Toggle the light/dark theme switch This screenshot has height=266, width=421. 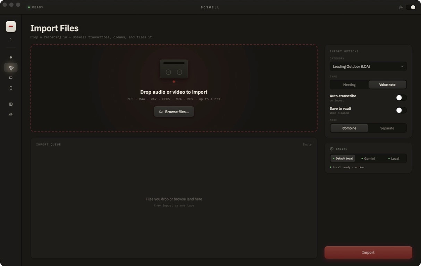point(411,7)
